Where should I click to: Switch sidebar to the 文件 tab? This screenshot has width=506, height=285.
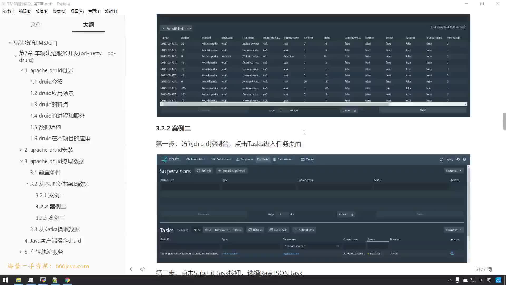pos(36,25)
